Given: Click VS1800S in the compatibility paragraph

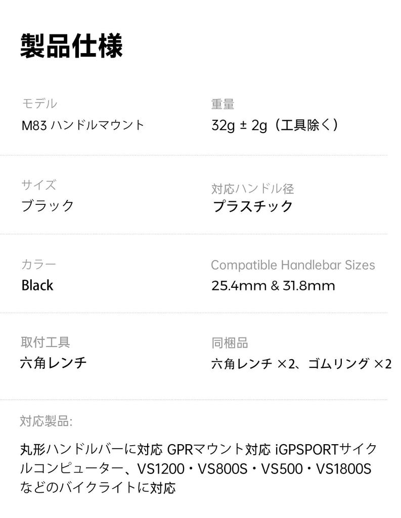Looking at the screenshot, I should (344, 468).
